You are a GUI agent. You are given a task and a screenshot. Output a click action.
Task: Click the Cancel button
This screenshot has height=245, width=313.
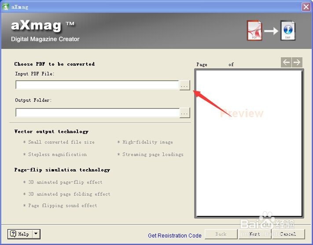tap(288, 234)
